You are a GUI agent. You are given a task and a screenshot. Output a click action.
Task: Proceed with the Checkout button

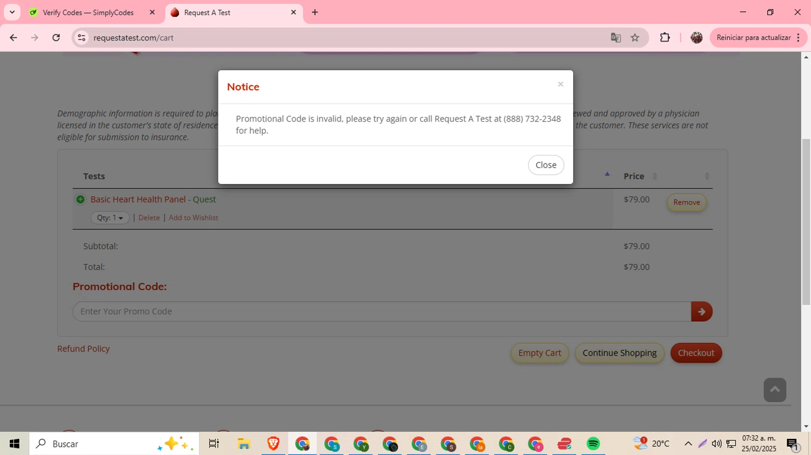[696, 353]
